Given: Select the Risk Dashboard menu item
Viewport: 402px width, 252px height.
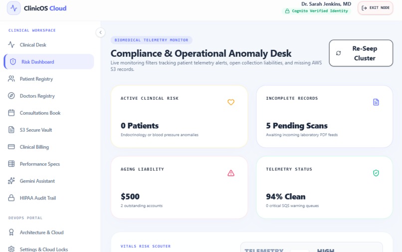Looking at the screenshot, I should pos(49,61).
